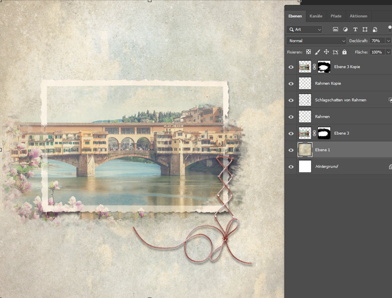This screenshot has height=298, width=392.
Task: Filter layers by smart object type
Action: (374, 30)
